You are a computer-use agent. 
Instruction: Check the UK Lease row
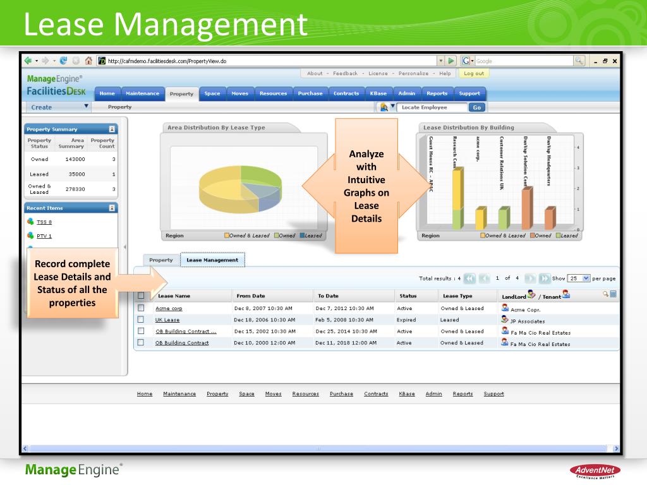click(141, 319)
